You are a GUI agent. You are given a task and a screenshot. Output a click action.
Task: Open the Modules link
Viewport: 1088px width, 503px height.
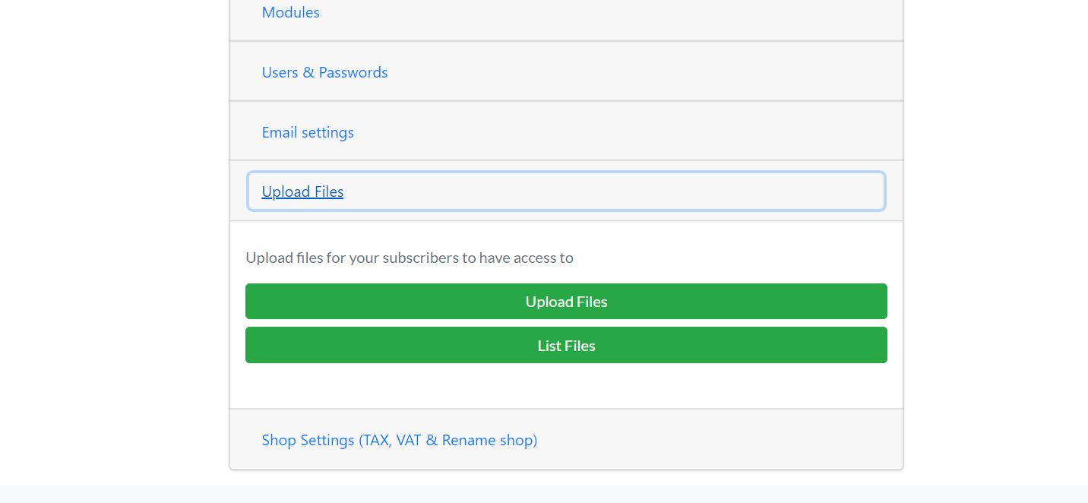pyautogui.click(x=290, y=12)
